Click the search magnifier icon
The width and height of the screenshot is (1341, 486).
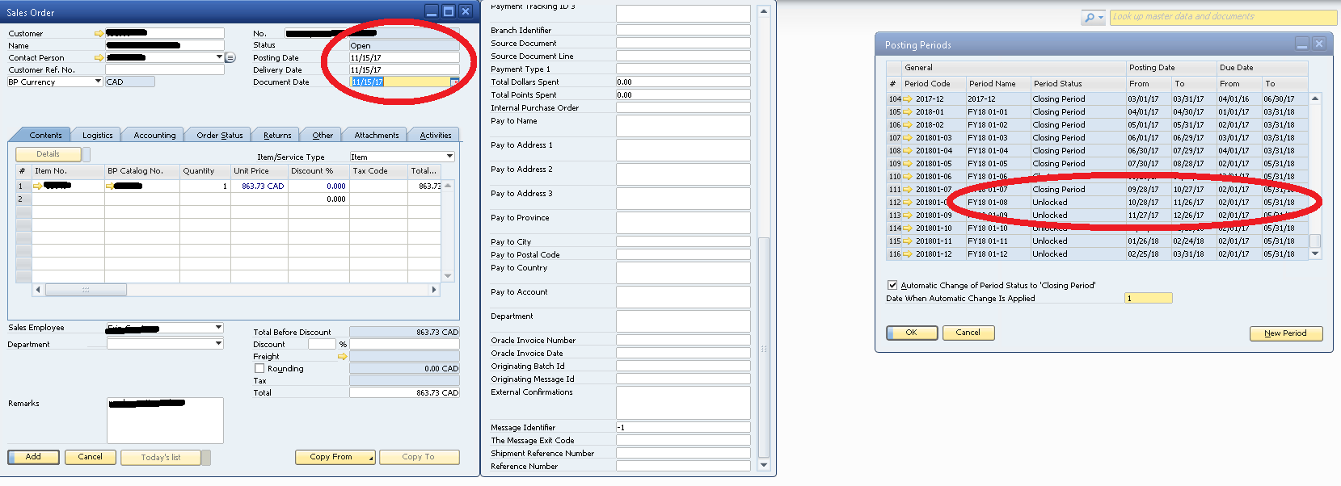click(1090, 18)
